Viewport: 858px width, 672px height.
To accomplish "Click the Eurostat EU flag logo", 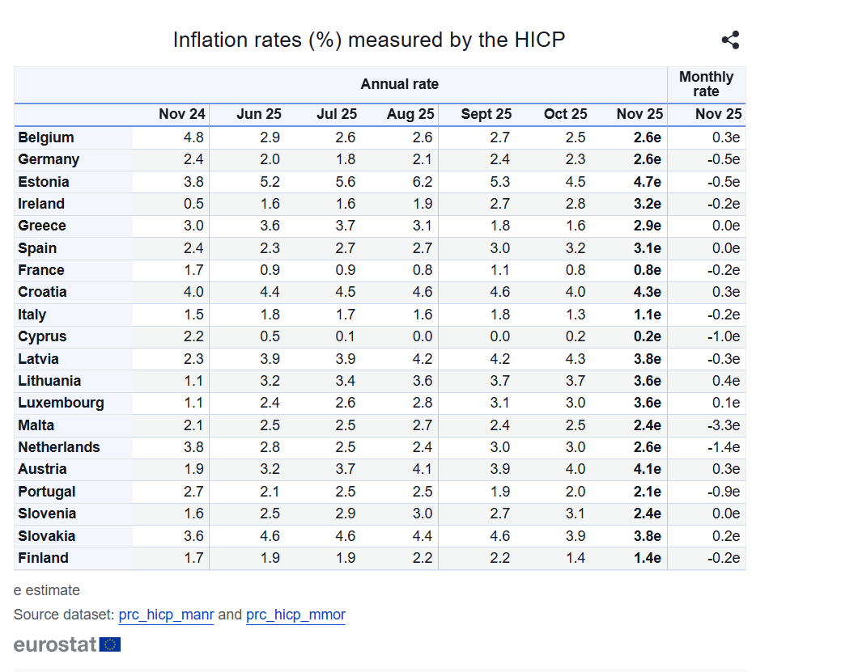I will [110, 645].
